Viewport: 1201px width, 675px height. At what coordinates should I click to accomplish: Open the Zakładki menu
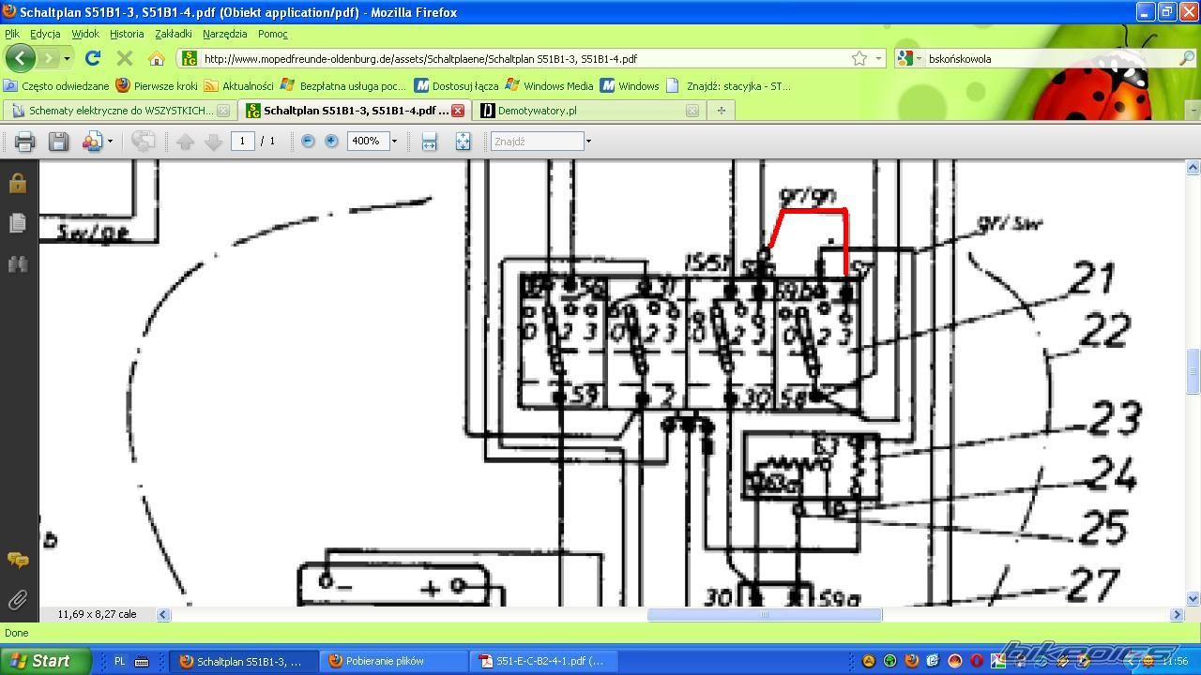173,34
